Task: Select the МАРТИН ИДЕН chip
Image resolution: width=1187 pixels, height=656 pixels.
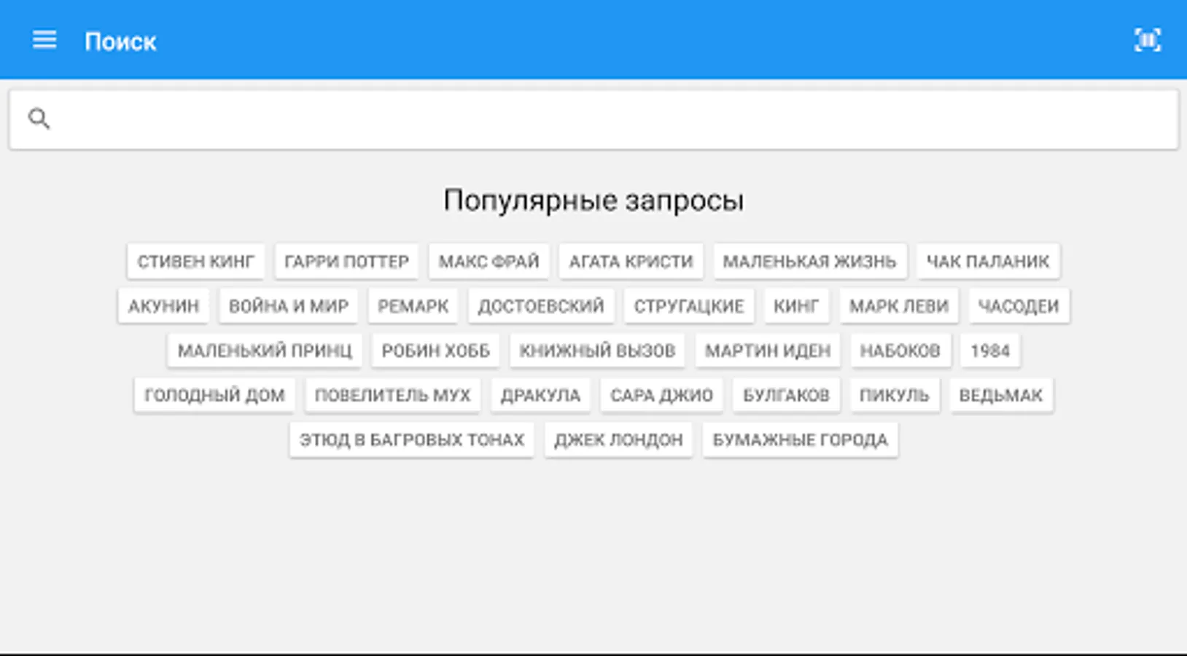Action: (x=768, y=351)
